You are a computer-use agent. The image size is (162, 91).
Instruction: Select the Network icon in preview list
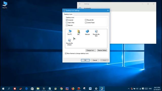pyautogui.click(x=87, y=32)
